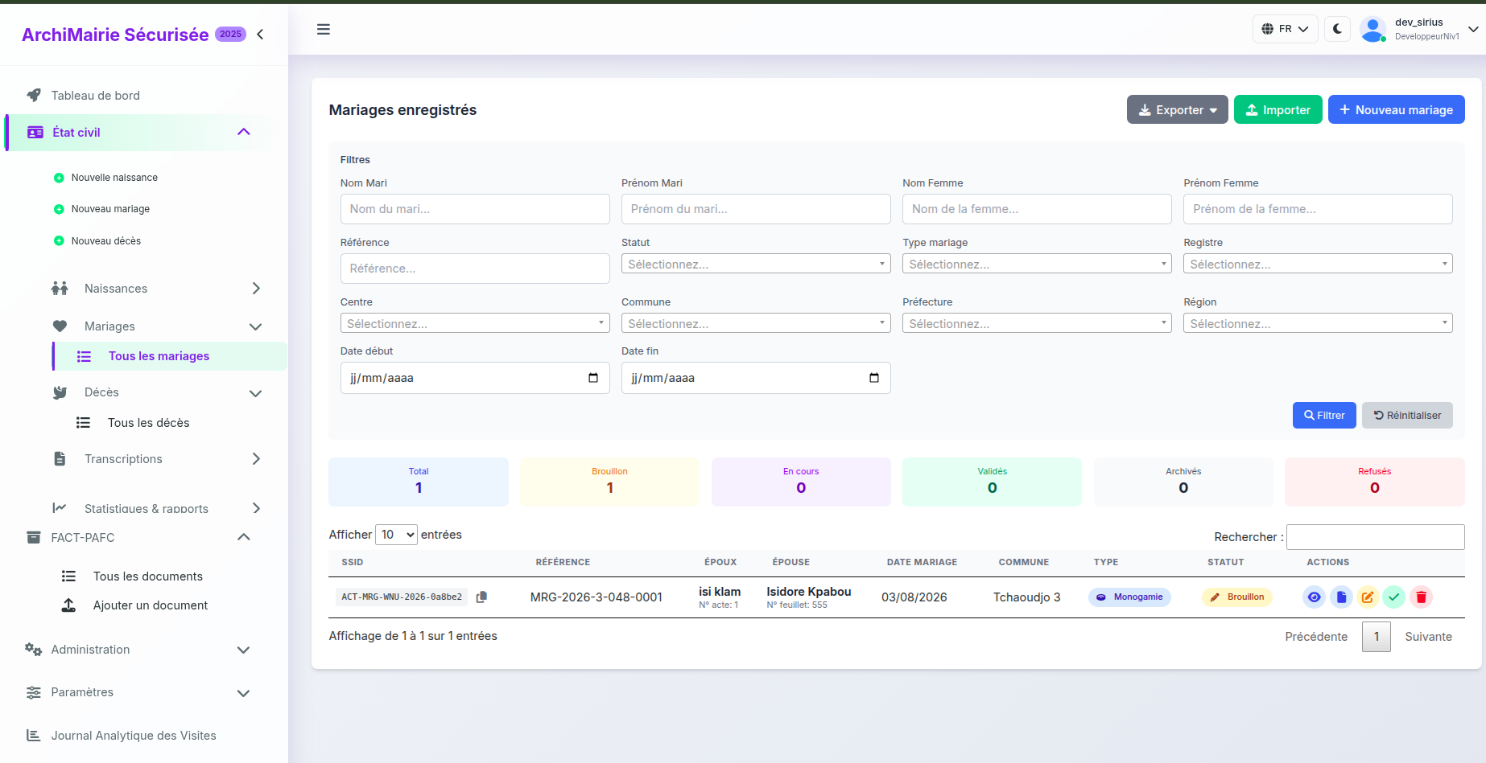1486x763 pixels.
Task: Apply filters with the Filtrer button
Action: (1324, 415)
